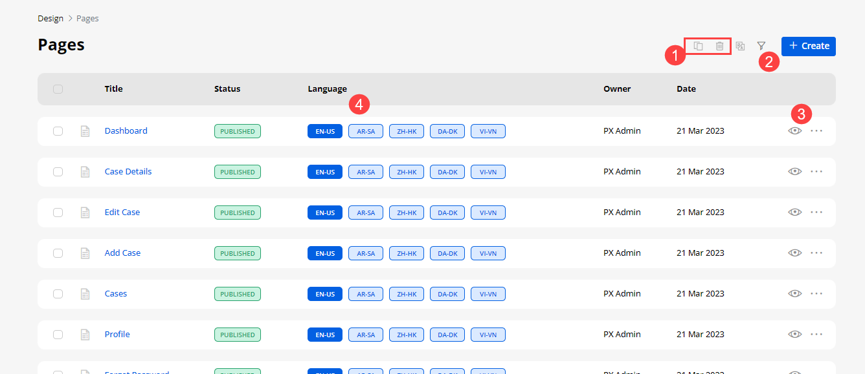
Task: Preview the Case Details page via eye icon
Action: (x=794, y=171)
